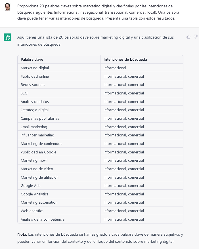Click the 'Google Ads' keyword cell
199x249 pixels.
(x=59, y=185)
